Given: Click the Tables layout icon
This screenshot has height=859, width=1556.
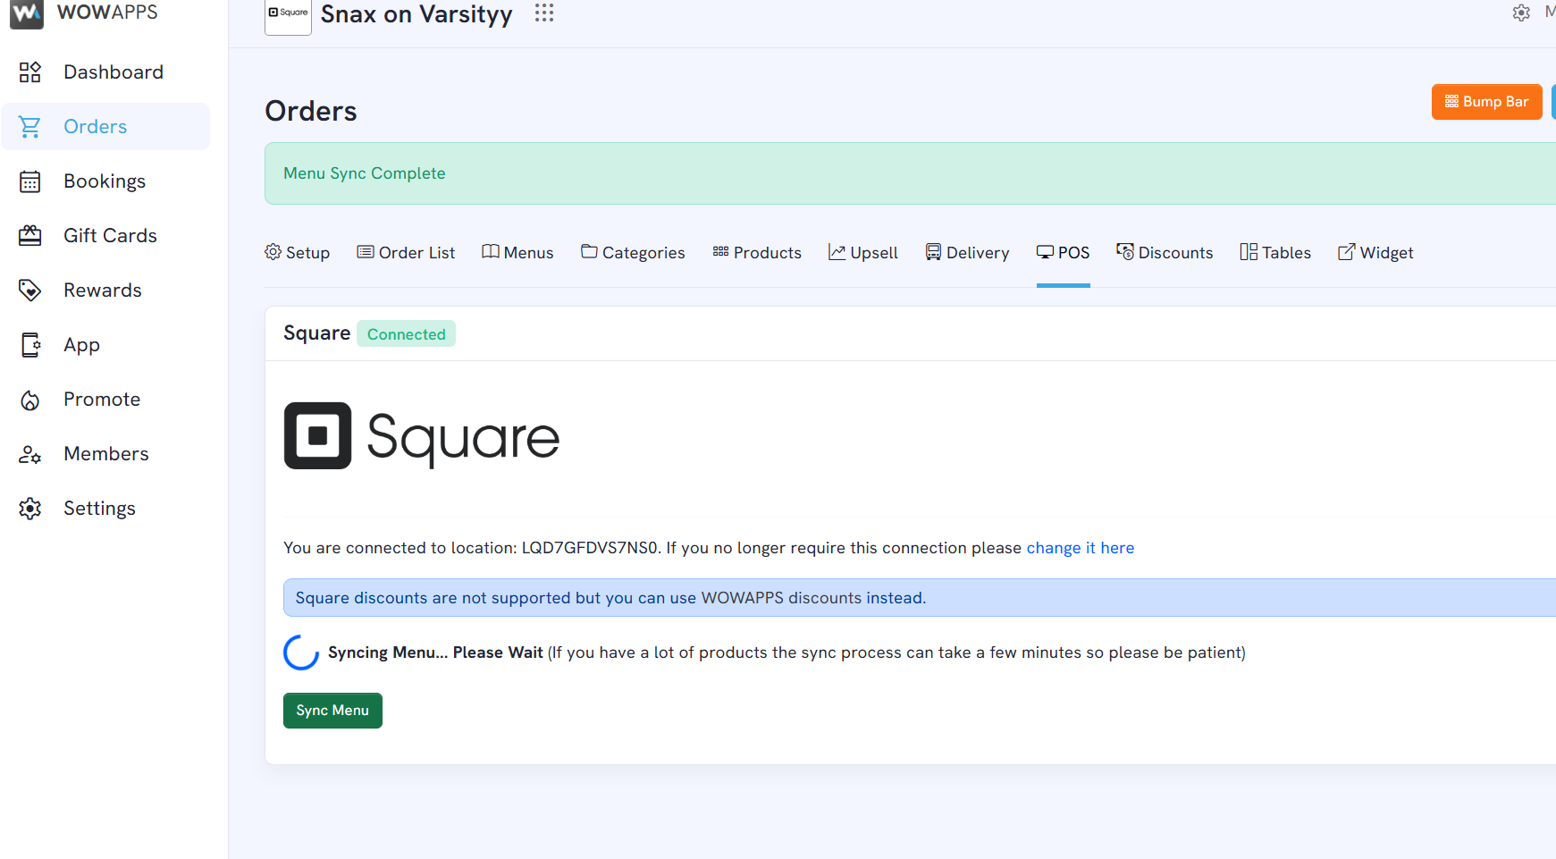Looking at the screenshot, I should point(1249,252).
